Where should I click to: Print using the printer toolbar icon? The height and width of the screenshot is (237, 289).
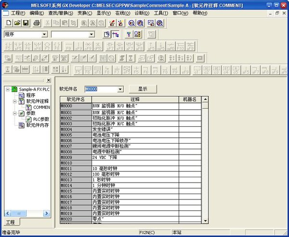click(37, 23)
